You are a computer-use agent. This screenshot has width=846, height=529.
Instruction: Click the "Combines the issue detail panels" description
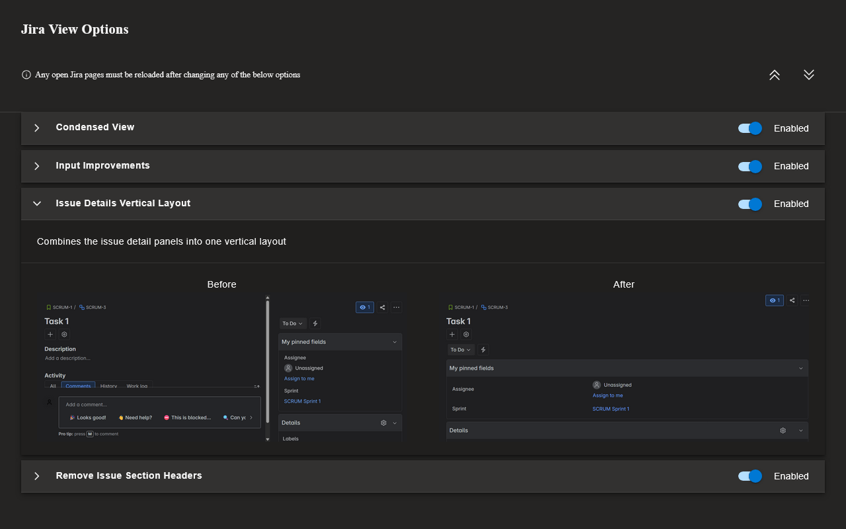(161, 241)
